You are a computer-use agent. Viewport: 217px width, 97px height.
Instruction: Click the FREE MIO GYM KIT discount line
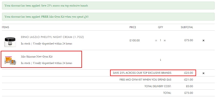(x=156, y=80)
